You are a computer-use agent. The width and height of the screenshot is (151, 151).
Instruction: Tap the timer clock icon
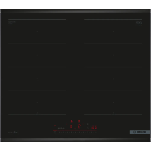(x=88, y=128)
